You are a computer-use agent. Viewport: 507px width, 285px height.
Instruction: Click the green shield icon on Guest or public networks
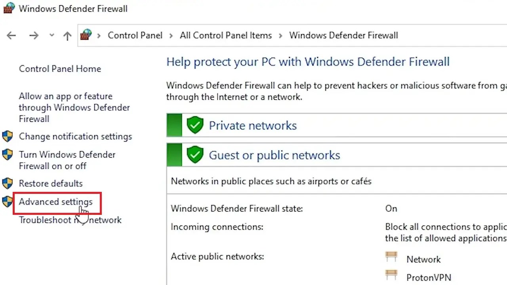click(195, 155)
